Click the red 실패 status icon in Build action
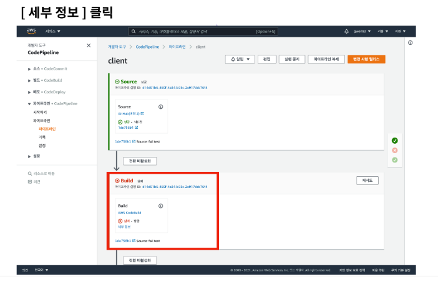438x282 pixels. point(120,221)
